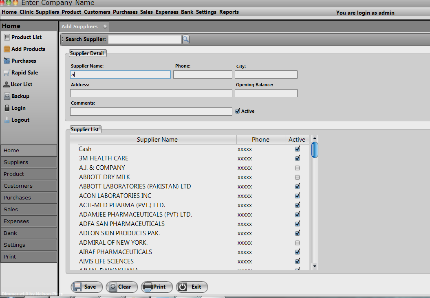
Task: Toggle Active for AIRAF PHARMACEUTICALS
Action: [x=297, y=252]
